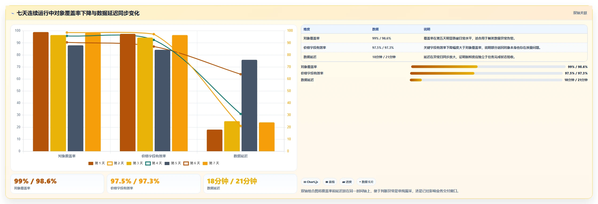Click the 对象覆盖率 x-axis category label

[67, 156]
